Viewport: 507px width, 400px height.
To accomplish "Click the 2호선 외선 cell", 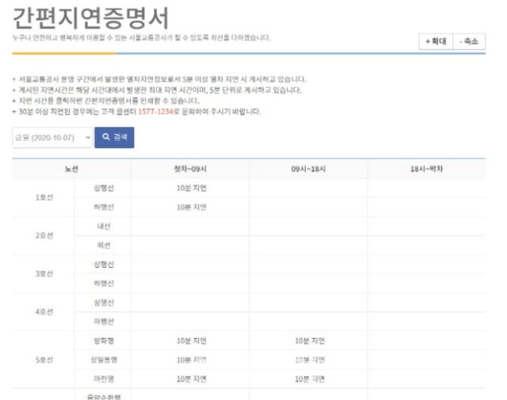I will pyautogui.click(x=104, y=246).
